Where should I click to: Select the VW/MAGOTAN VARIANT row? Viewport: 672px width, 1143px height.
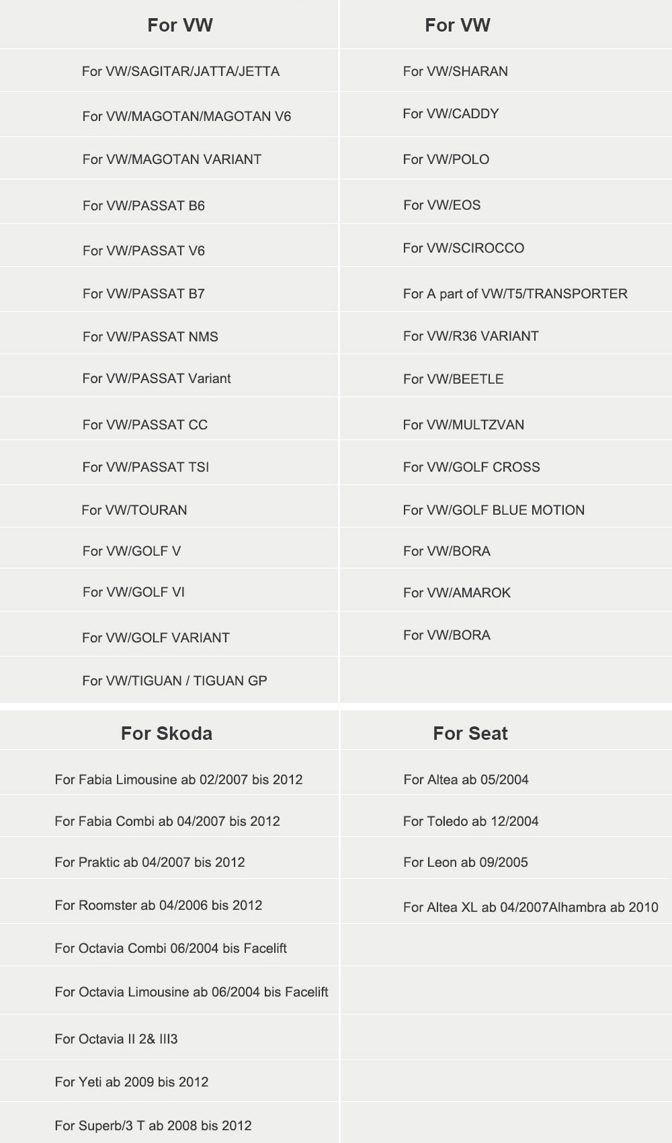tap(171, 159)
